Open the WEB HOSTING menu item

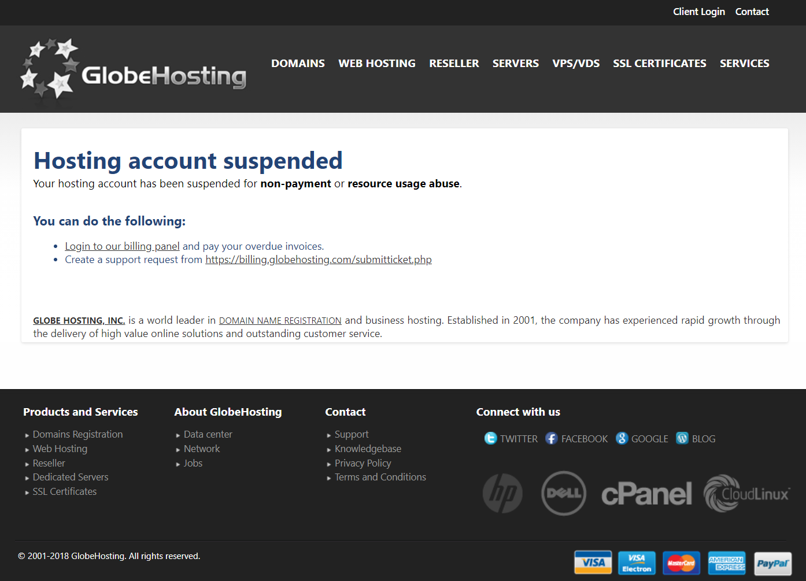377,64
